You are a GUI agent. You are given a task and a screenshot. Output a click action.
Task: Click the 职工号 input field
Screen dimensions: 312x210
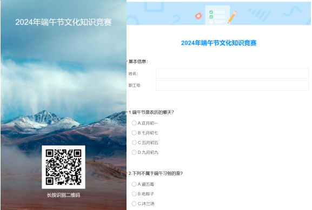pyautogui.click(x=232, y=85)
